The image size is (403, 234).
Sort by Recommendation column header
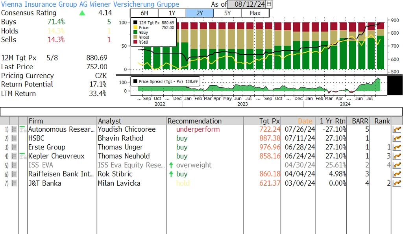[x=195, y=121]
